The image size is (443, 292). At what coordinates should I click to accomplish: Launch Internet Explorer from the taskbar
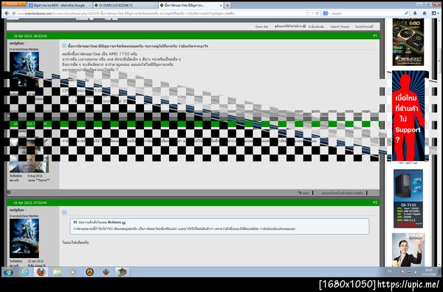point(25,272)
